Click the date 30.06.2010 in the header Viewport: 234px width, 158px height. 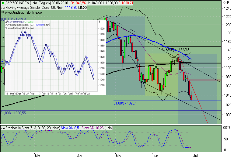click(60, 3)
